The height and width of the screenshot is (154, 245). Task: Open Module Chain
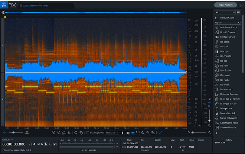coord(225,18)
